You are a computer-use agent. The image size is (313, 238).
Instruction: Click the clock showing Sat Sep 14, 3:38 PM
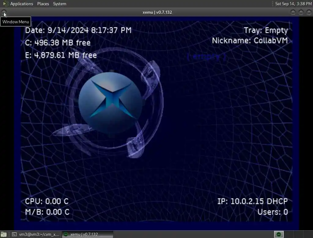tap(293, 4)
